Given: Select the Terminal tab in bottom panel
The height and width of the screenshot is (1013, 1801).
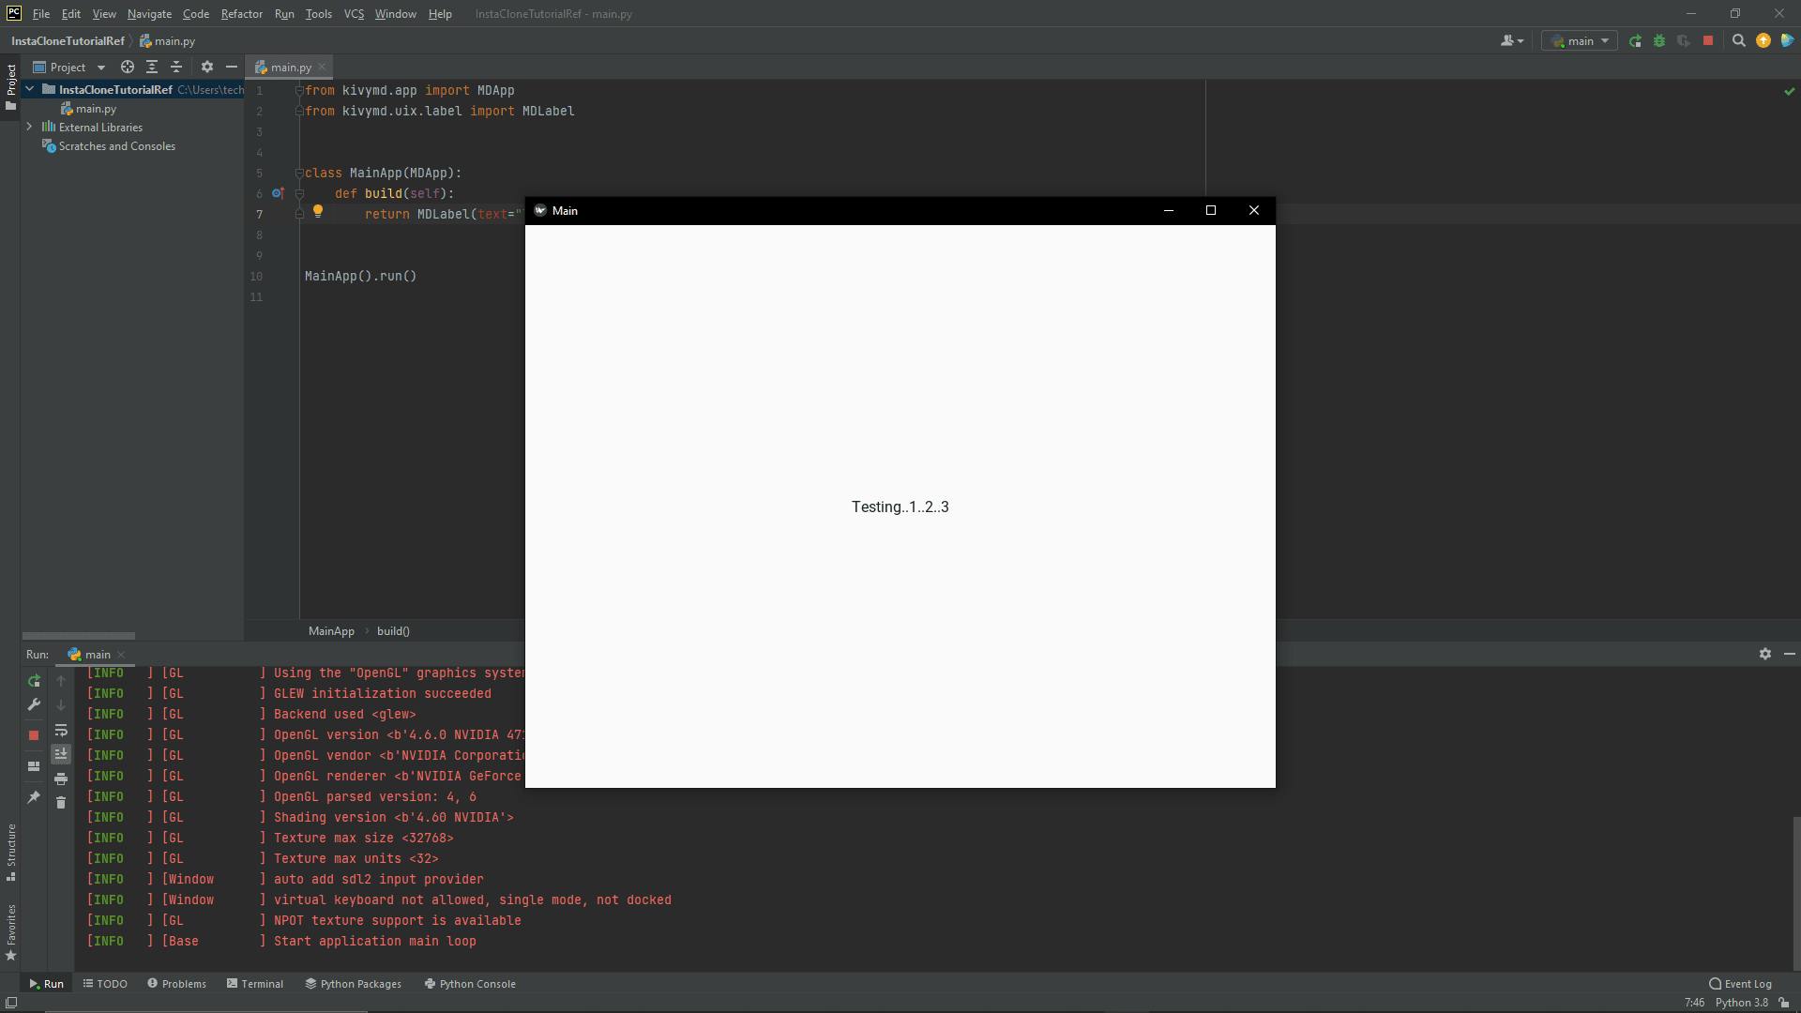Looking at the screenshot, I should click(x=260, y=983).
